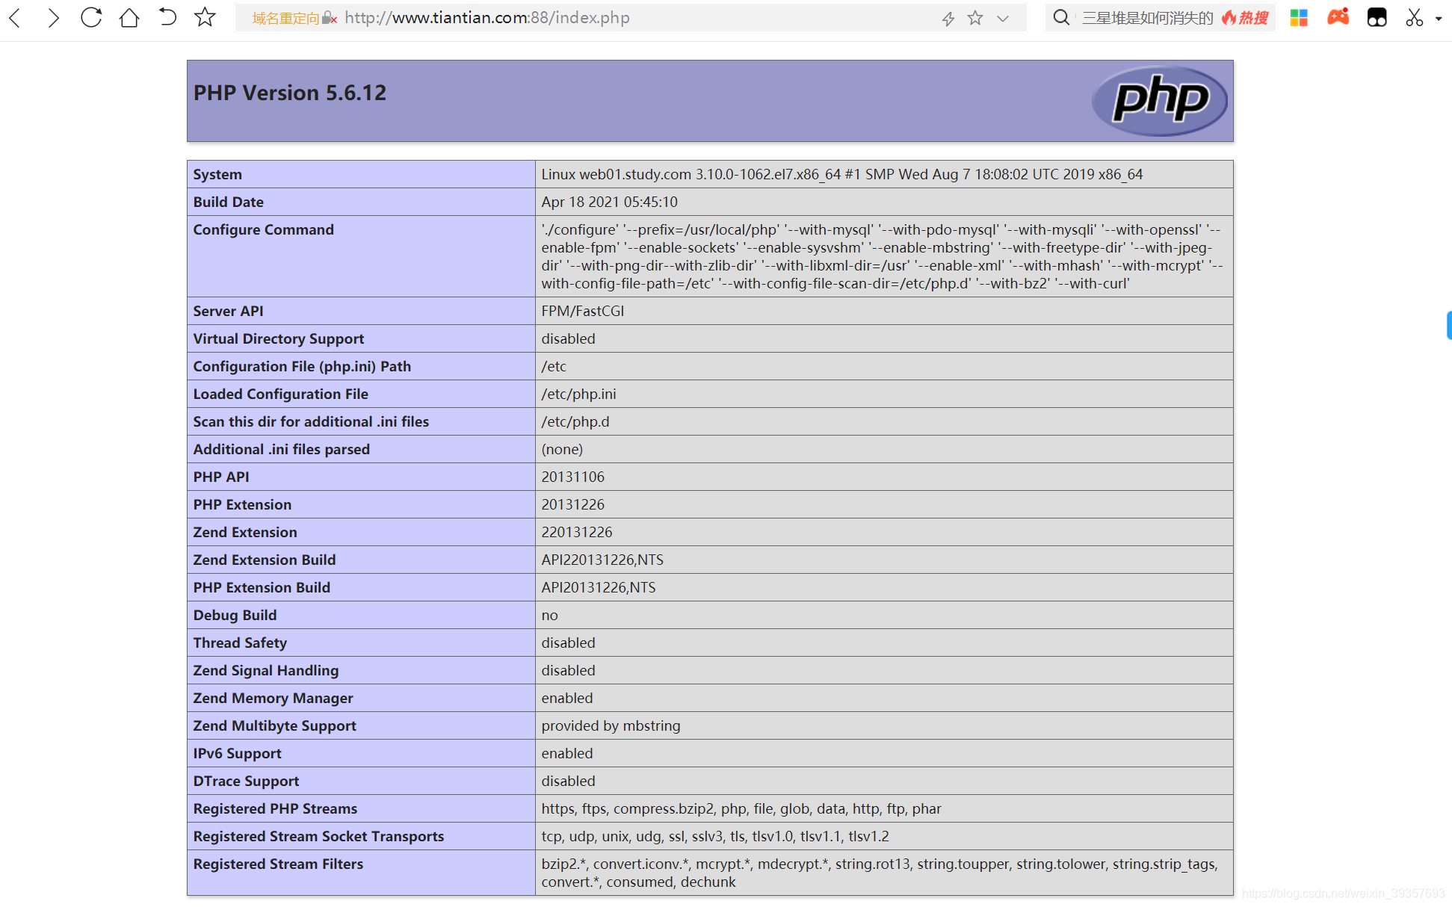
Task: Click star icon inside address bar
Action: coord(975,18)
